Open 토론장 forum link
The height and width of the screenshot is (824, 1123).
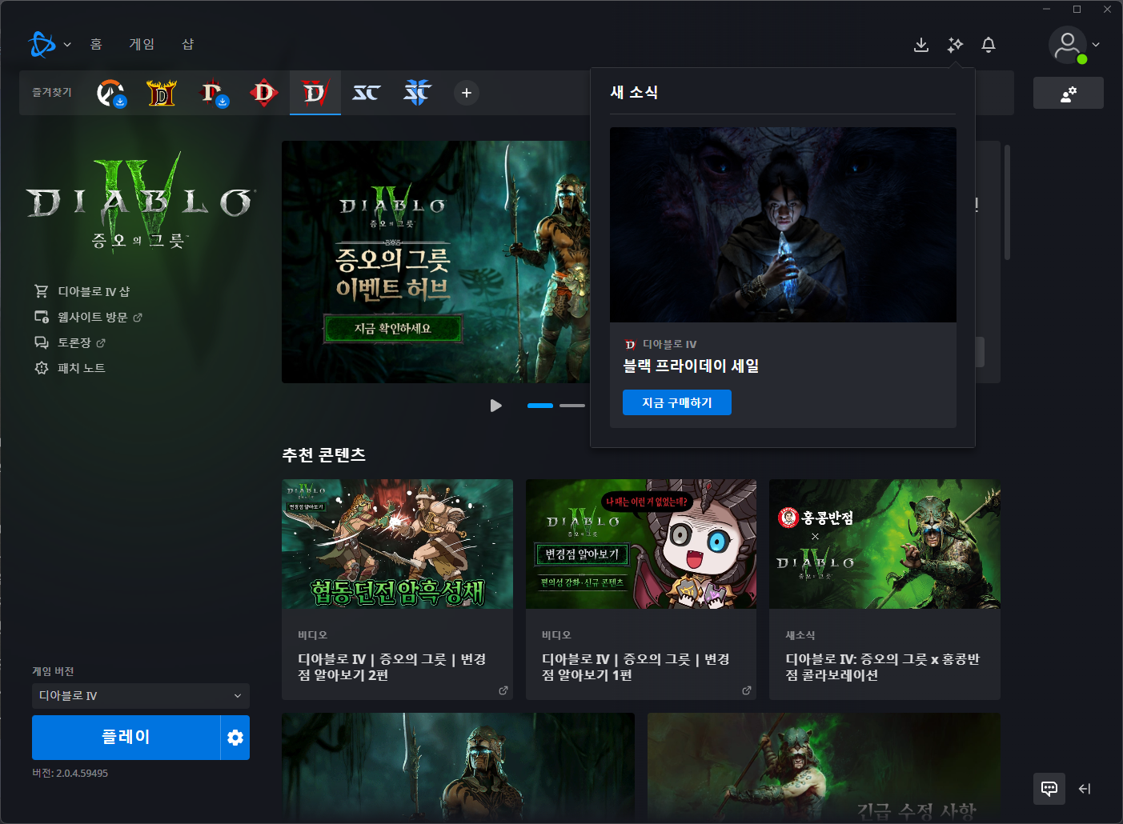click(x=74, y=342)
